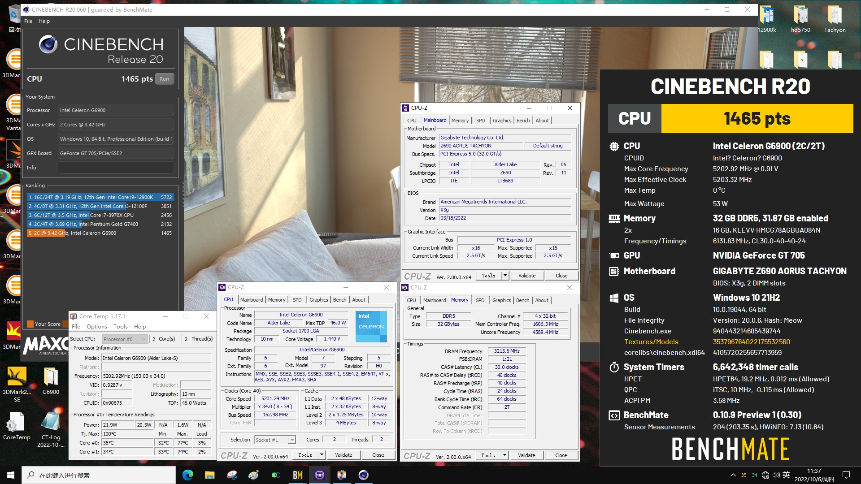Open Tools menu in Core Temp

(120, 327)
